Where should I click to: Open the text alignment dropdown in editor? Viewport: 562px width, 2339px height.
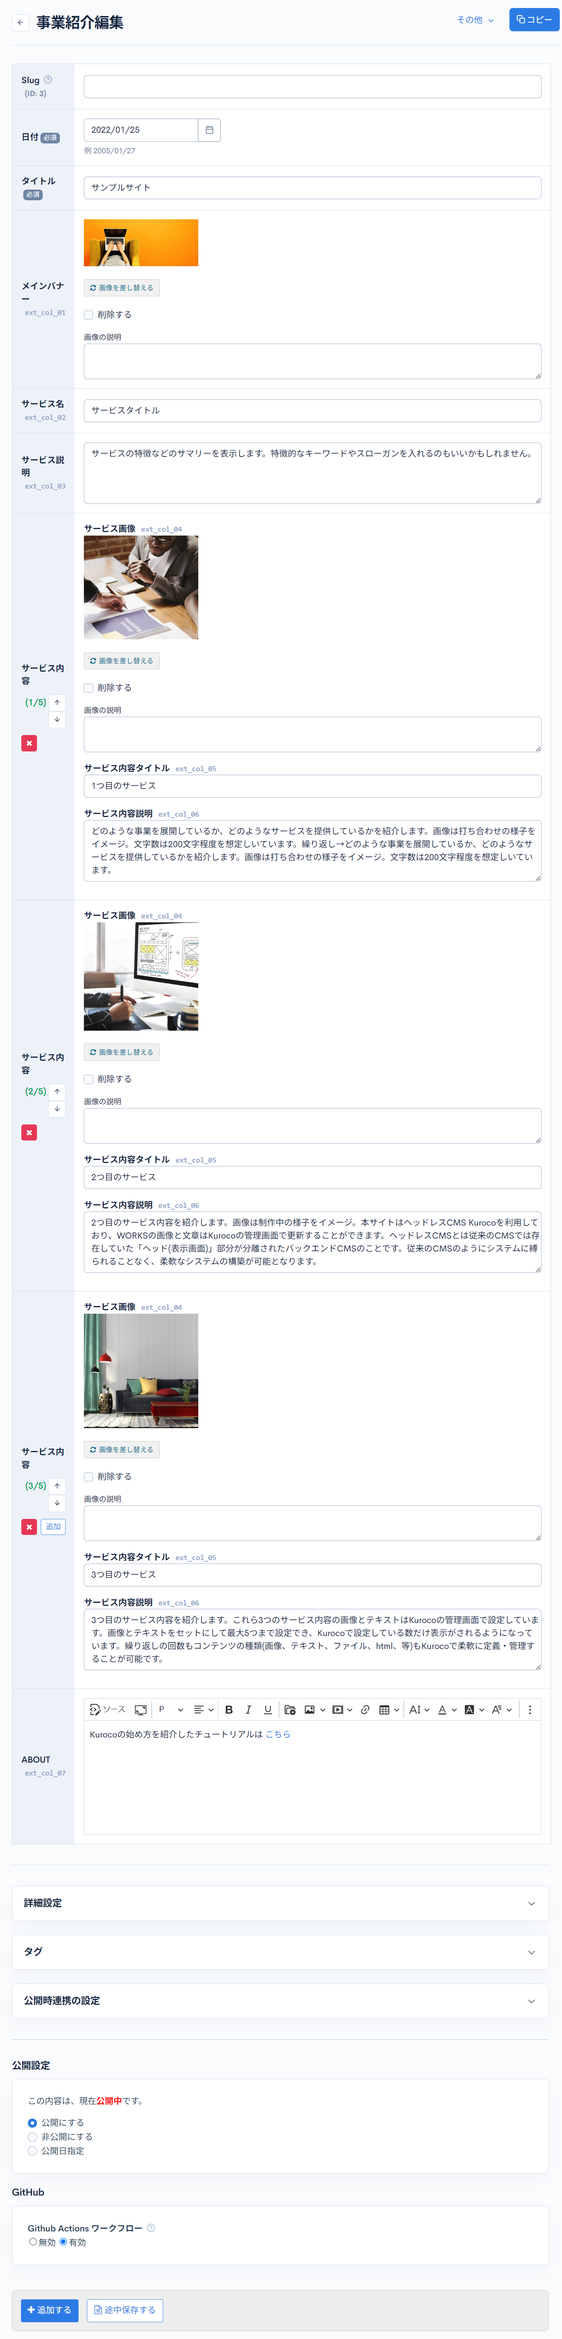click(203, 1710)
